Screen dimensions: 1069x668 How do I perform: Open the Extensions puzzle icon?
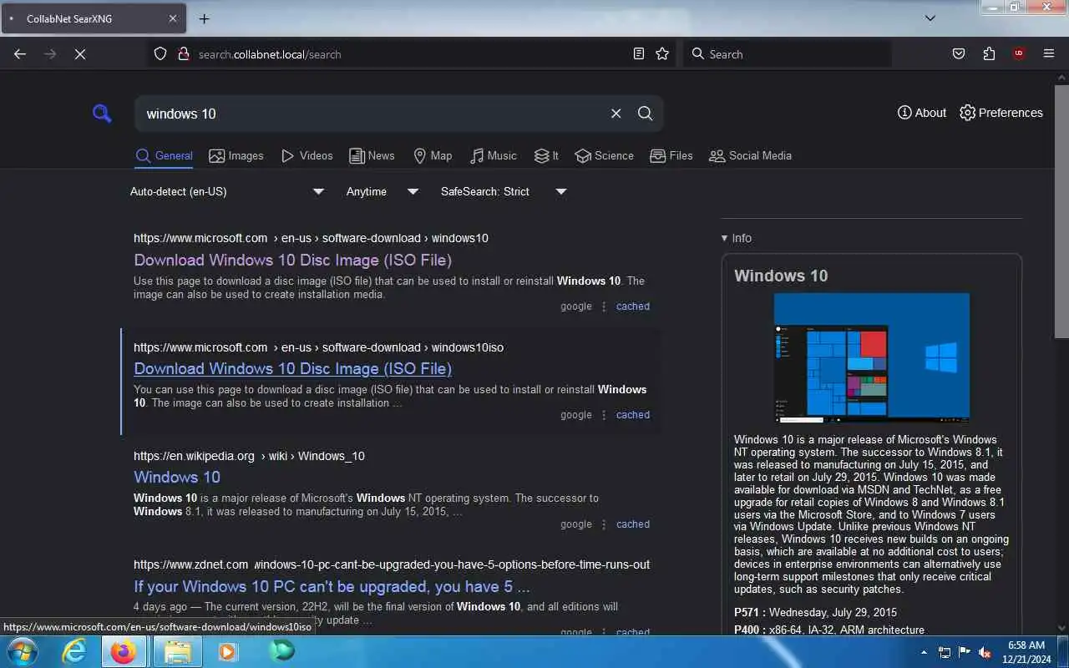(989, 53)
